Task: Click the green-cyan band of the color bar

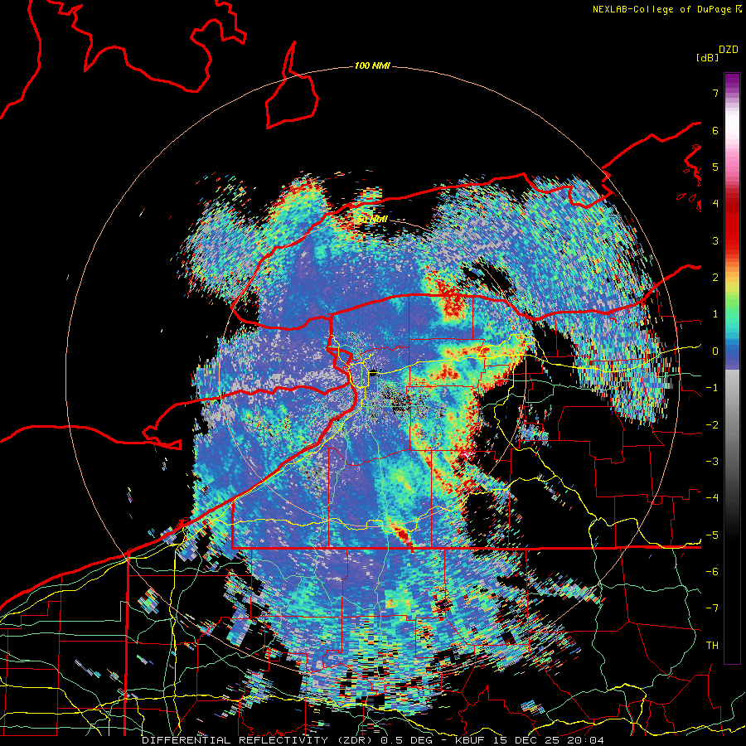Action: pos(732,319)
